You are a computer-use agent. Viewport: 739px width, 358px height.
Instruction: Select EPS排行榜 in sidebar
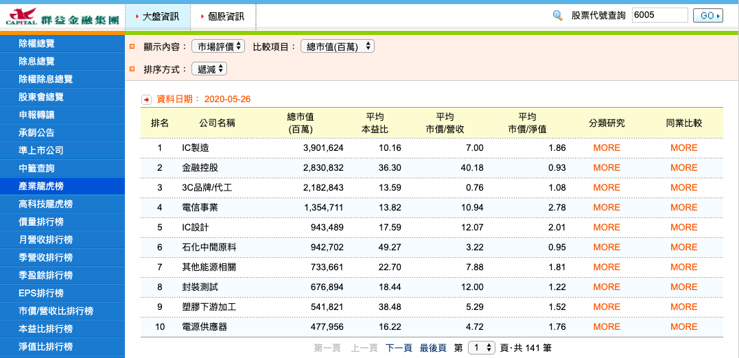click(x=62, y=294)
